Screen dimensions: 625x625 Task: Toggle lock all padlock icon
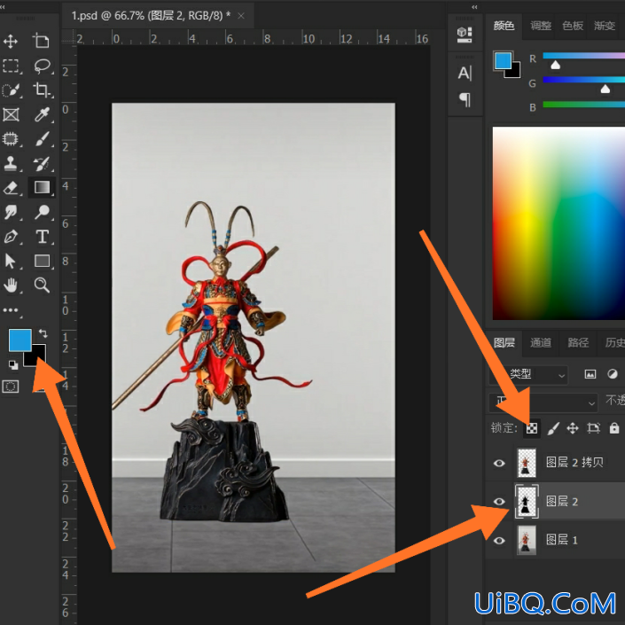614,428
